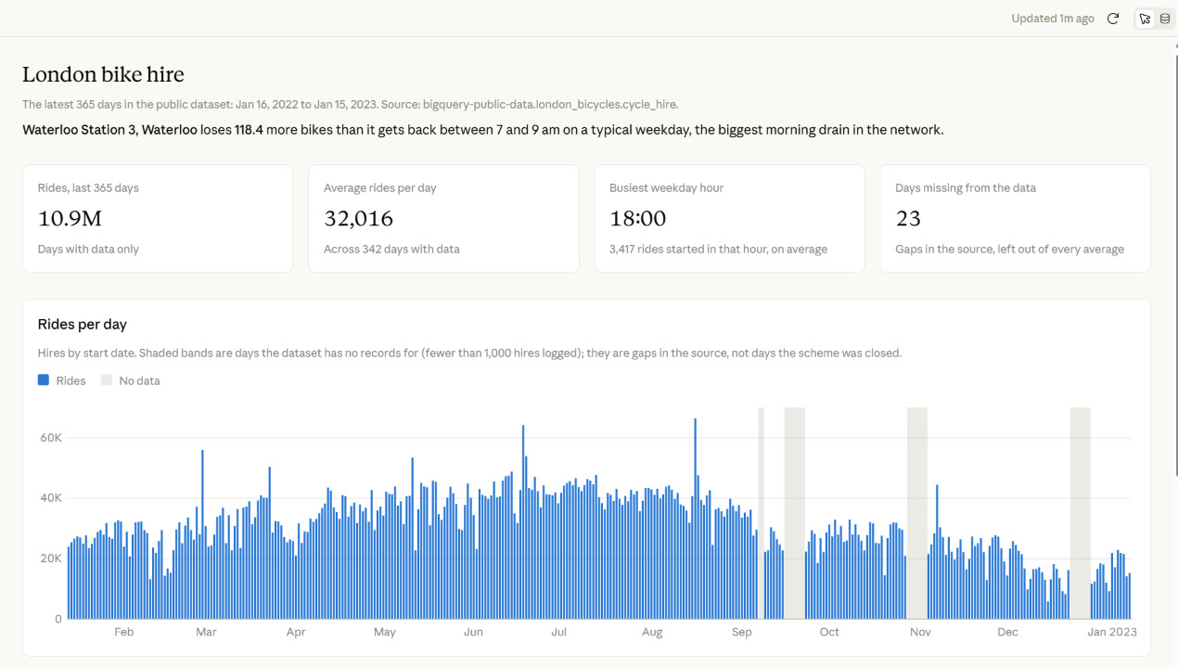This screenshot has width=1178, height=668.
Task: Click the Feb x-axis label
Action: [123, 632]
